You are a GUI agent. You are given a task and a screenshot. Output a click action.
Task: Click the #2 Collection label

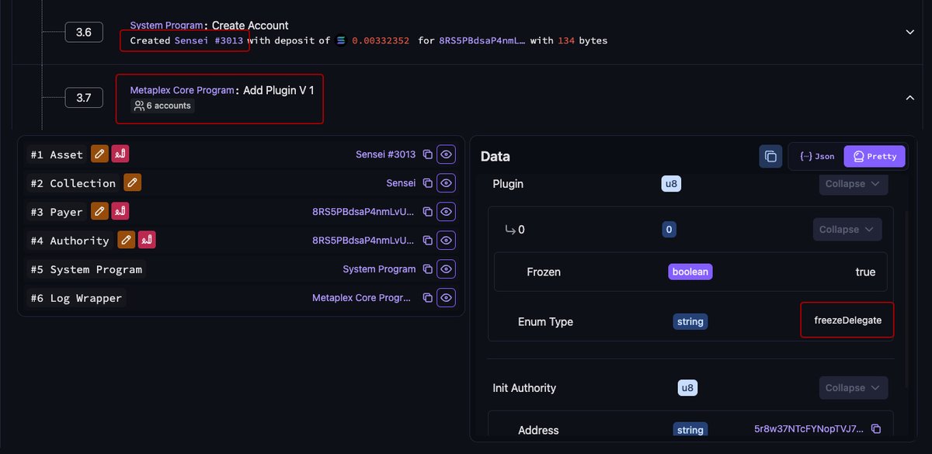point(73,183)
